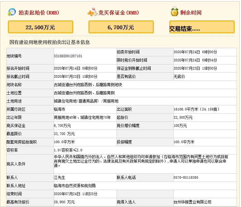
Task: Click the 最高限价 label
Action: coord(14,134)
